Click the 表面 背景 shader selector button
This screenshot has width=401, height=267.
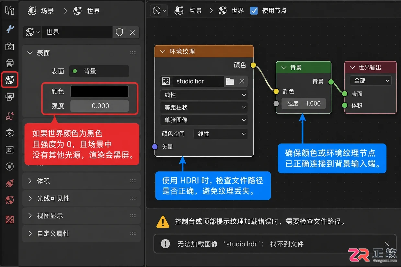click(99, 71)
